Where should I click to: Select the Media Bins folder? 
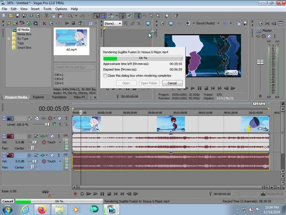(x=24, y=34)
